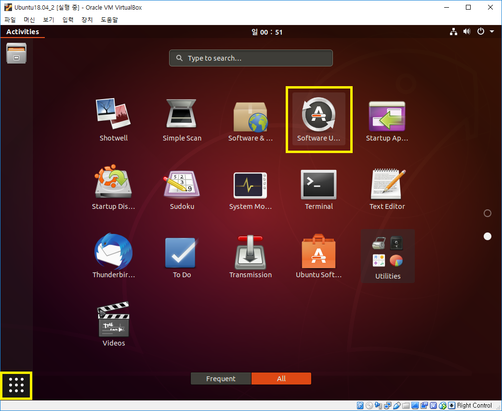Open the Terminal app

[x=319, y=188]
